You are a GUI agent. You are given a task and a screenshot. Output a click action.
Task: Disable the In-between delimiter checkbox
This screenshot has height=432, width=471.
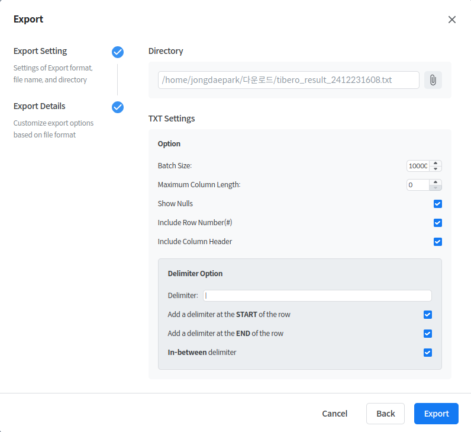[x=428, y=353]
